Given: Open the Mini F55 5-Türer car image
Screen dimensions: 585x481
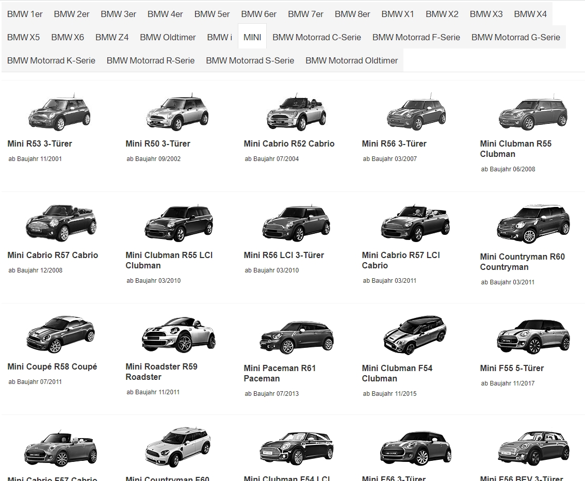Looking at the screenshot, I should (x=532, y=335).
